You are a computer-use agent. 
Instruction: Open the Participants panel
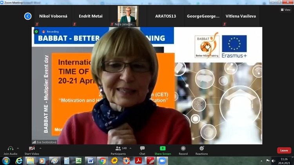pyautogui.click(x=118, y=150)
